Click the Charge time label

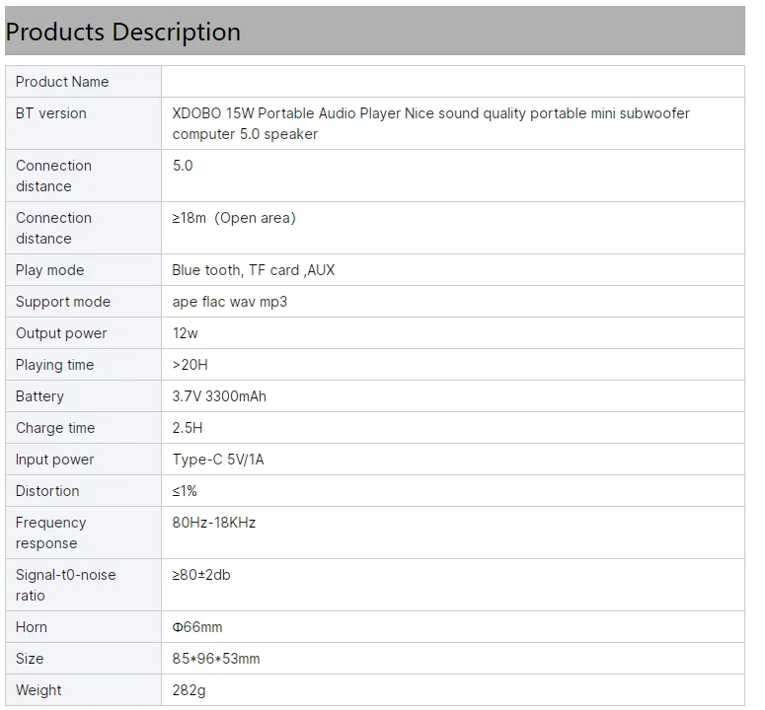[x=55, y=428]
